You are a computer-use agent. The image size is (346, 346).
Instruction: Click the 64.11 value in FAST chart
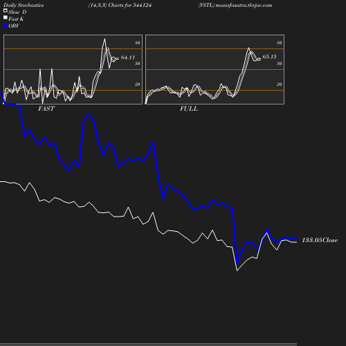tap(128, 57)
